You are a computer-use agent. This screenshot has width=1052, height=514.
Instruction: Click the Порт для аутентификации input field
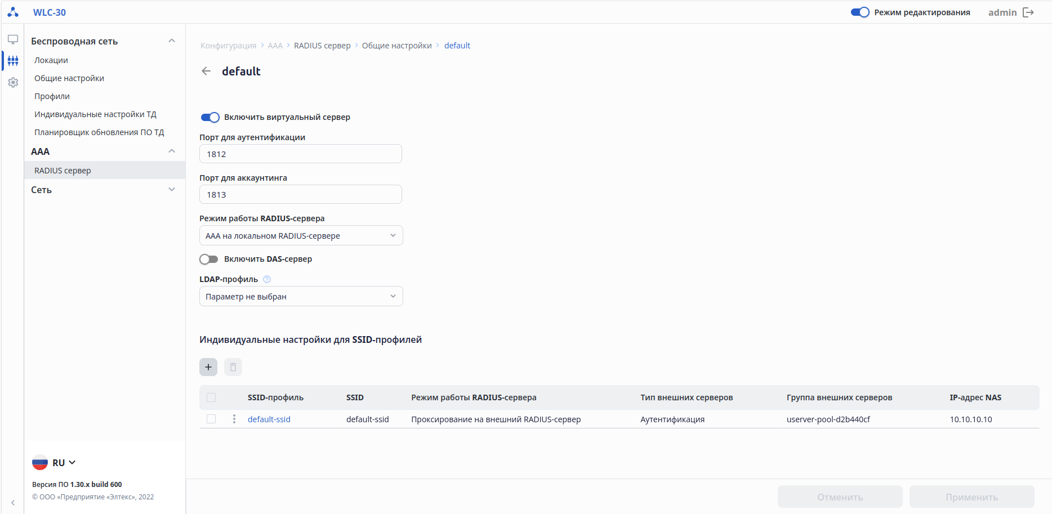click(301, 154)
